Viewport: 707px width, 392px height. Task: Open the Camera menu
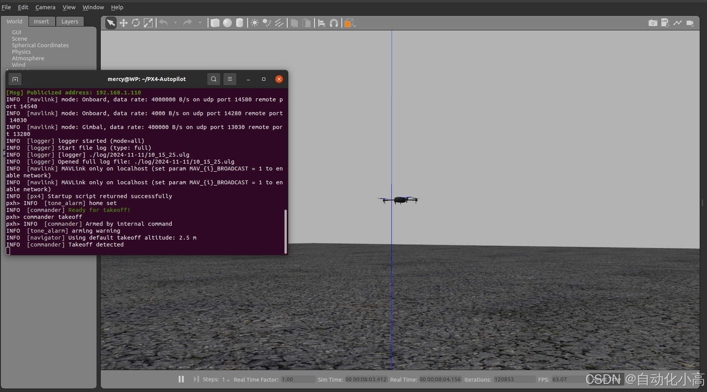(x=45, y=7)
